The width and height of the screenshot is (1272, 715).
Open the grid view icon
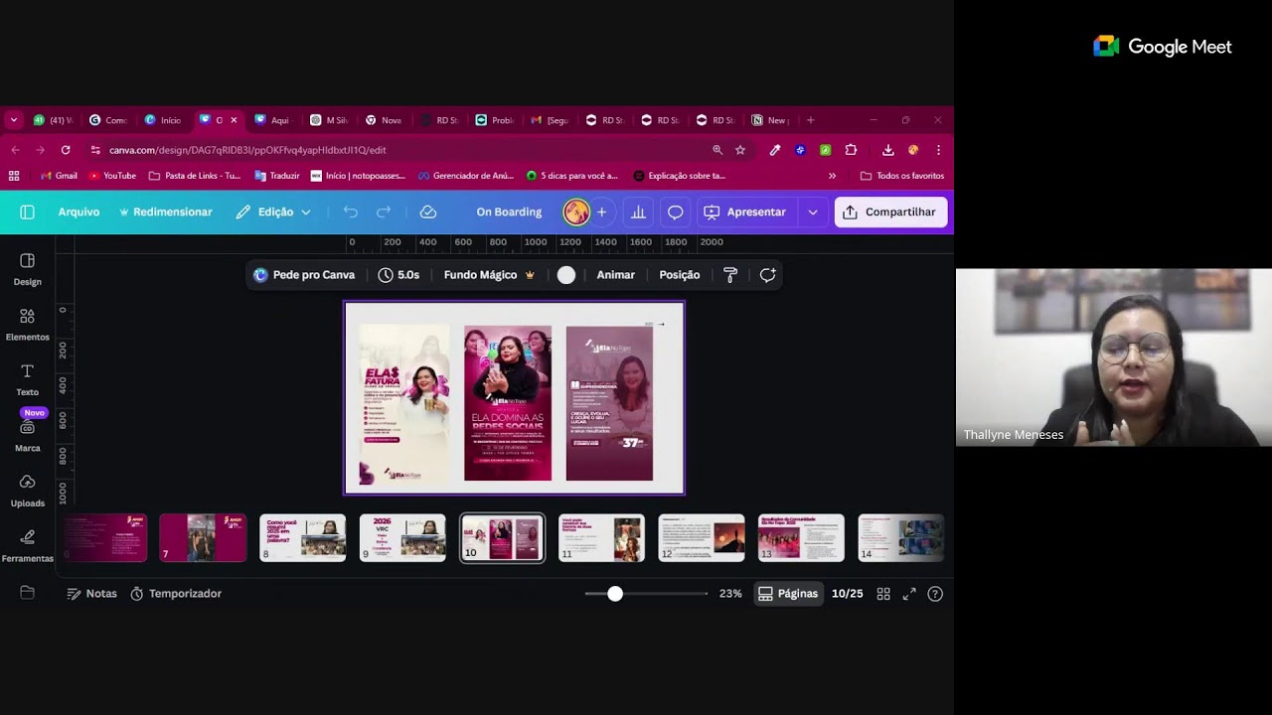(883, 594)
